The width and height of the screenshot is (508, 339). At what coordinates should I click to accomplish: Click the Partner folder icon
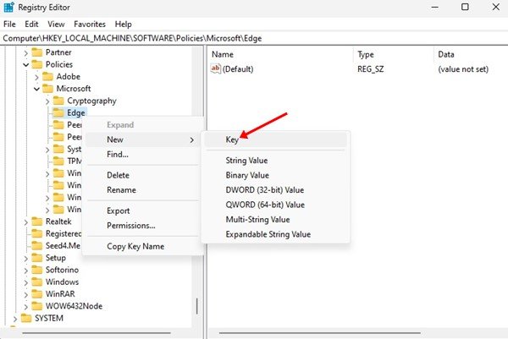click(x=37, y=52)
